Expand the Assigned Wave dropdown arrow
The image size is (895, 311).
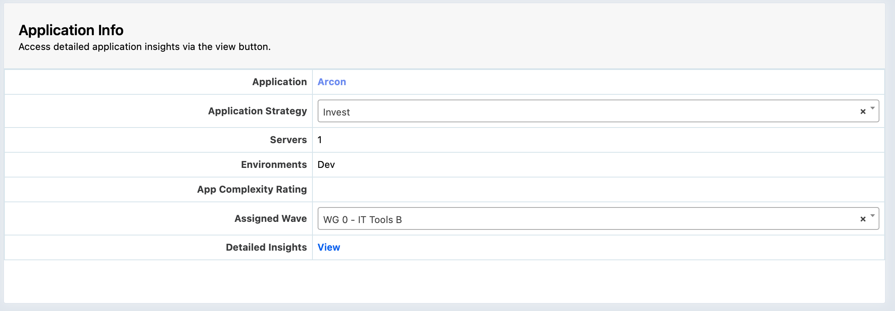(x=873, y=216)
